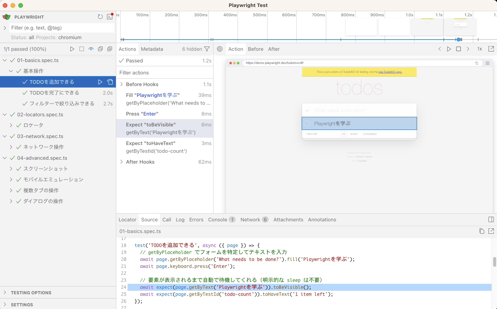Click the reload icon next to Playwright title
Image resolution: width=497 pixels, height=309 pixels.
[x=100, y=17]
